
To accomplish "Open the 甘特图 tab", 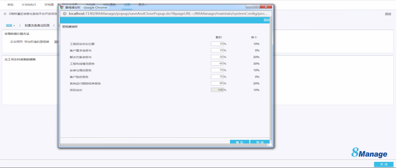I will [49, 5].
